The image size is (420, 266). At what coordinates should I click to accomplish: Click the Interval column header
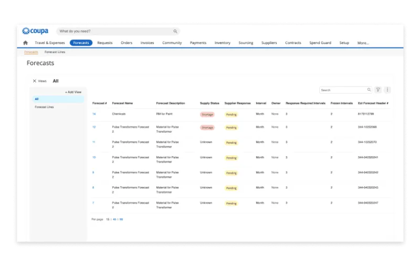pos(261,103)
